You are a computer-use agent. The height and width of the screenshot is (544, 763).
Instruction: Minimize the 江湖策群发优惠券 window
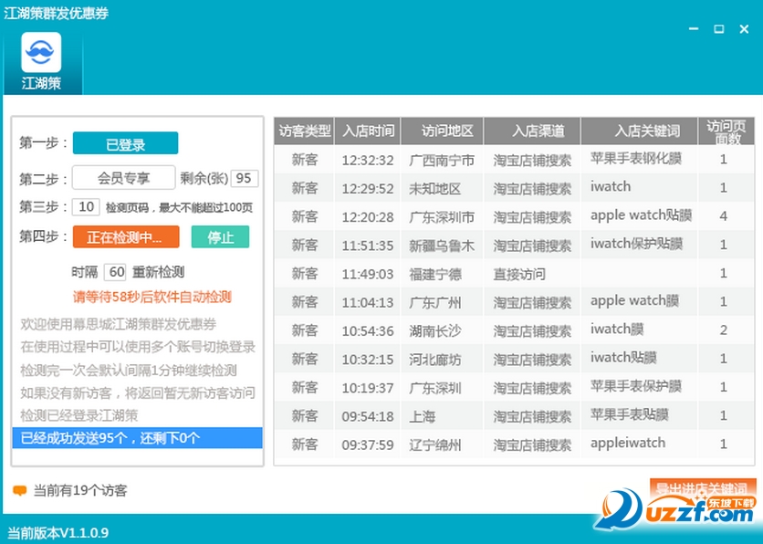coord(694,29)
